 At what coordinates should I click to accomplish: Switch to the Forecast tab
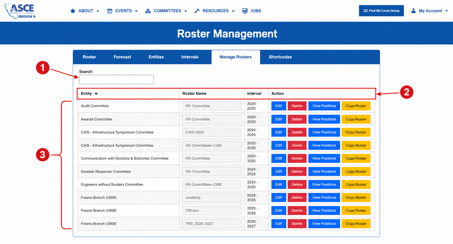(x=122, y=57)
